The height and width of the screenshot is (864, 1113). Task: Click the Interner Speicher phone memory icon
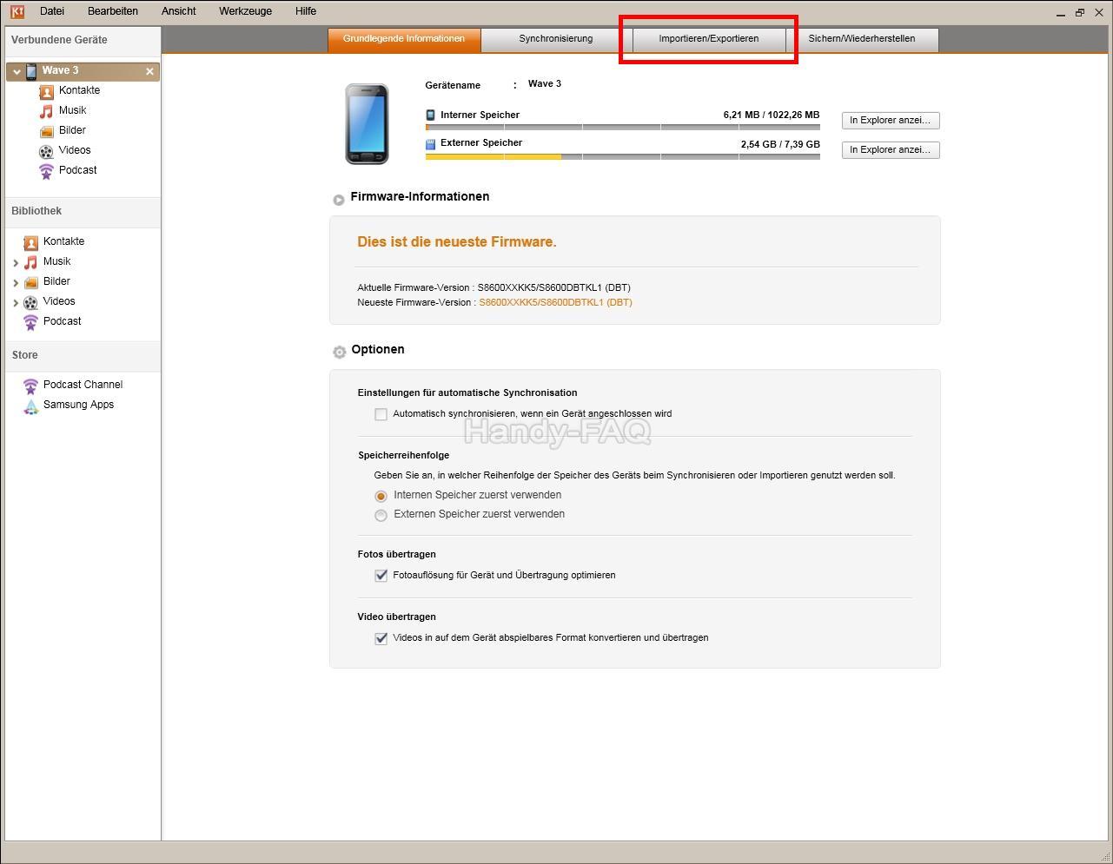[430, 115]
